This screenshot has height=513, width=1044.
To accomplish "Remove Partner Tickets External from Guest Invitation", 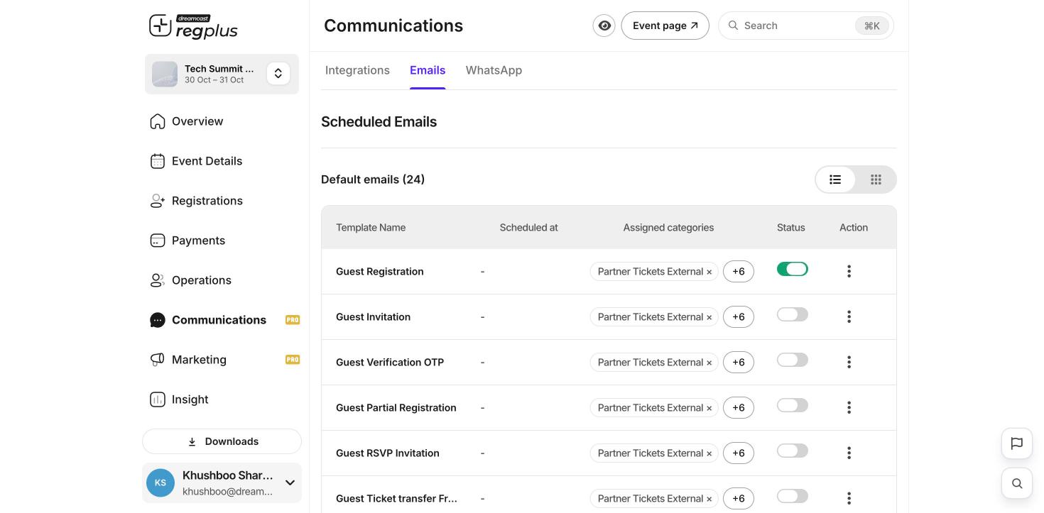I will coord(709,317).
